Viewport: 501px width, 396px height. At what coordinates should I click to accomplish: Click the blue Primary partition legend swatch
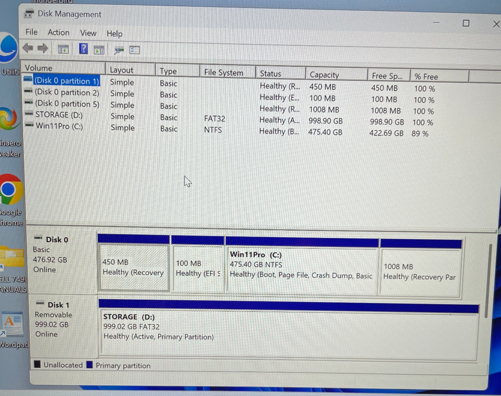point(90,365)
